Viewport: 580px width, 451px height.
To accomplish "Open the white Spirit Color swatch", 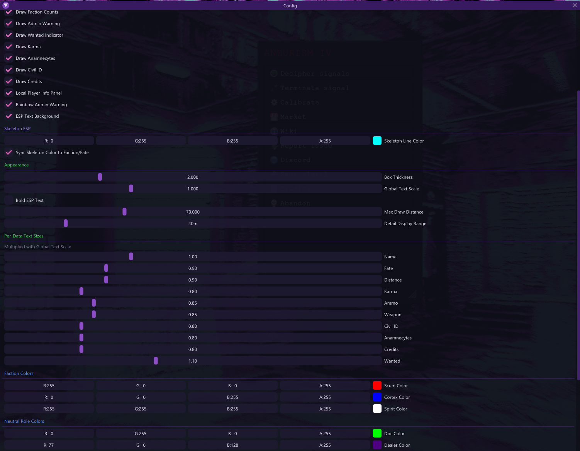I will (x=377, y=409).
